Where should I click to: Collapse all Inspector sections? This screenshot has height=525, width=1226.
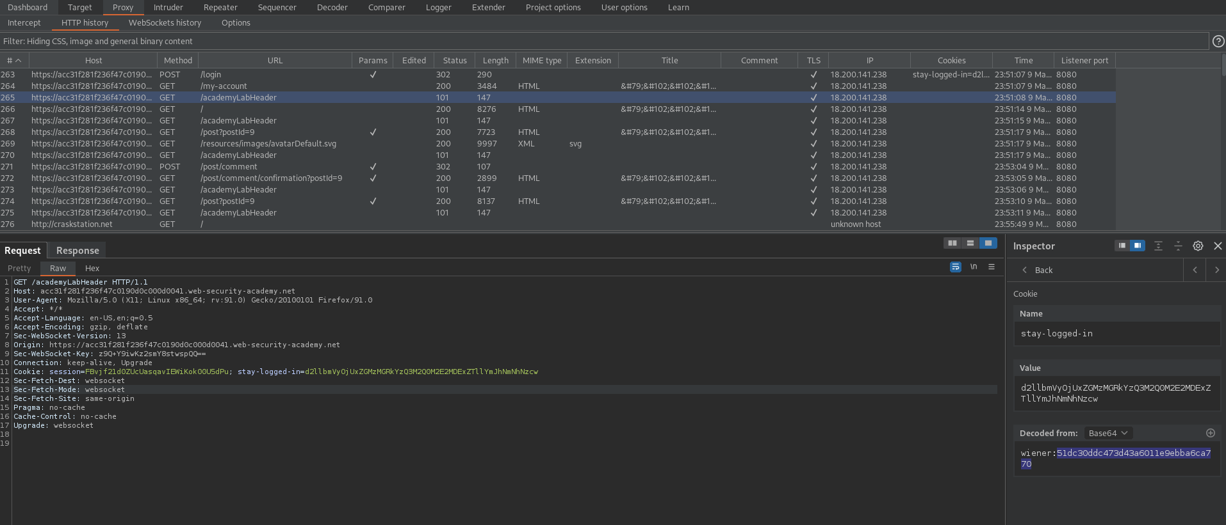click(1178, 246)
